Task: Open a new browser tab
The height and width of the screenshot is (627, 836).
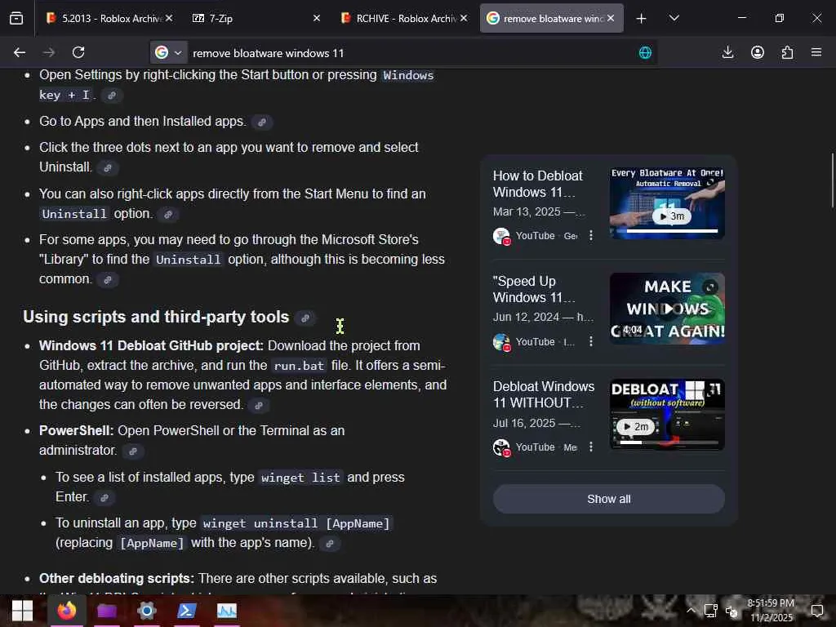Action: pyautogui.click(x=642, y=19)
